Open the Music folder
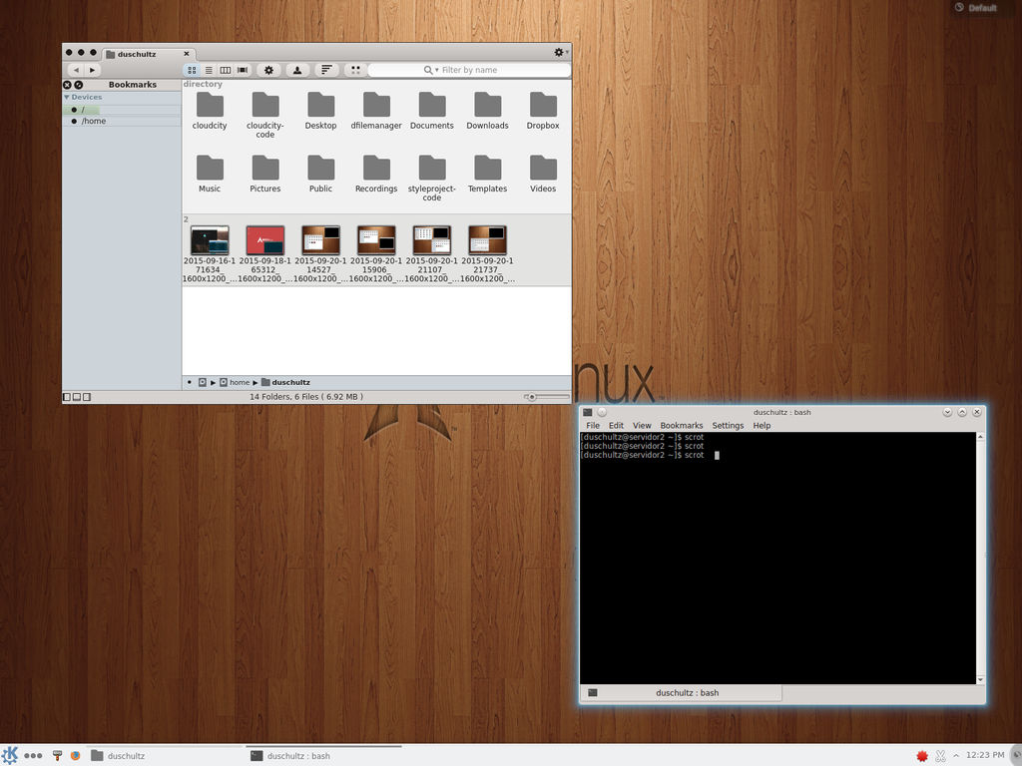 click(210, 174)
